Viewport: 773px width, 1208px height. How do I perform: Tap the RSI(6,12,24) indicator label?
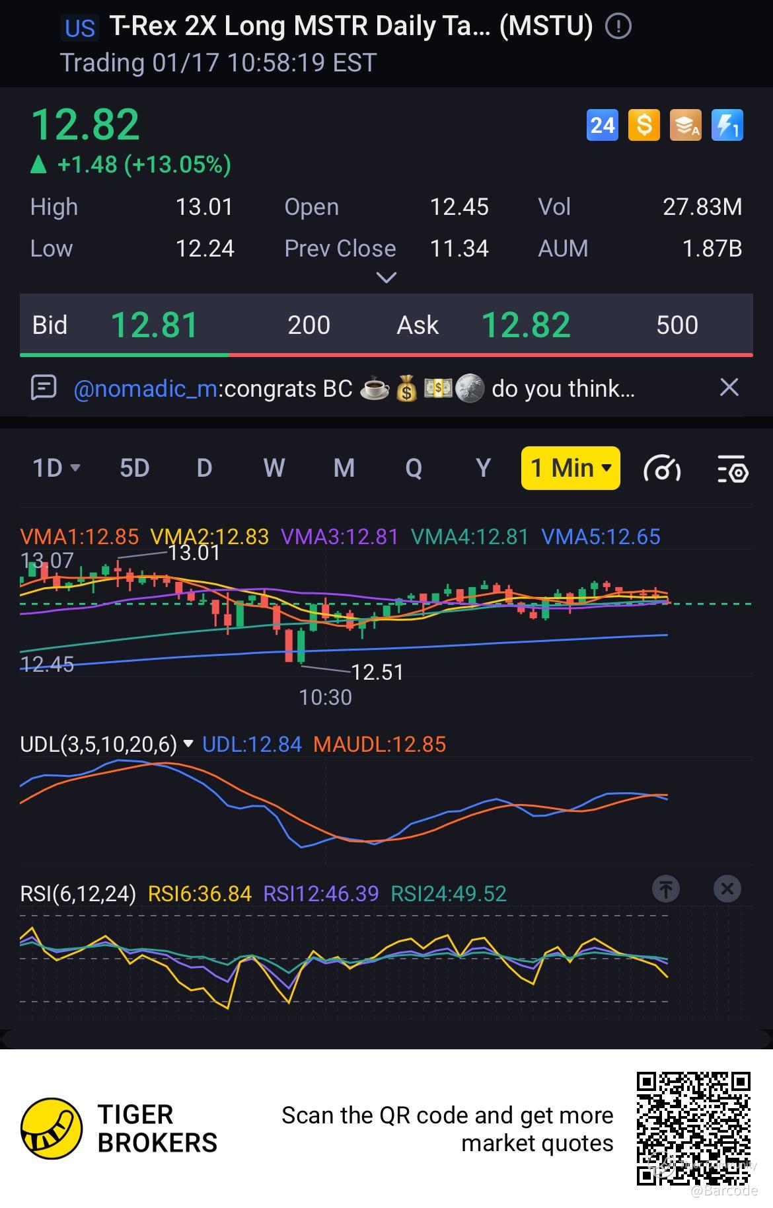tap(78, 894)
